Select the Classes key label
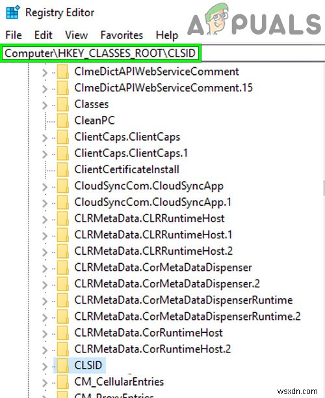Screen dimensions: 325x398 click(x=92, y=104)
